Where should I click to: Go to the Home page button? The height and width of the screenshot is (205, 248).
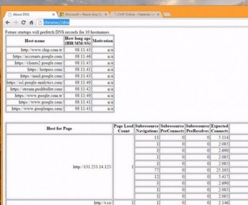[31, 23]
